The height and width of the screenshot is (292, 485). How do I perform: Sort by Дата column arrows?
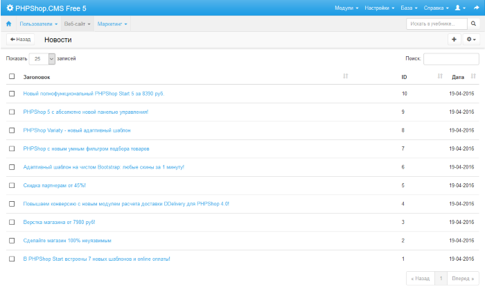[473, 76]
